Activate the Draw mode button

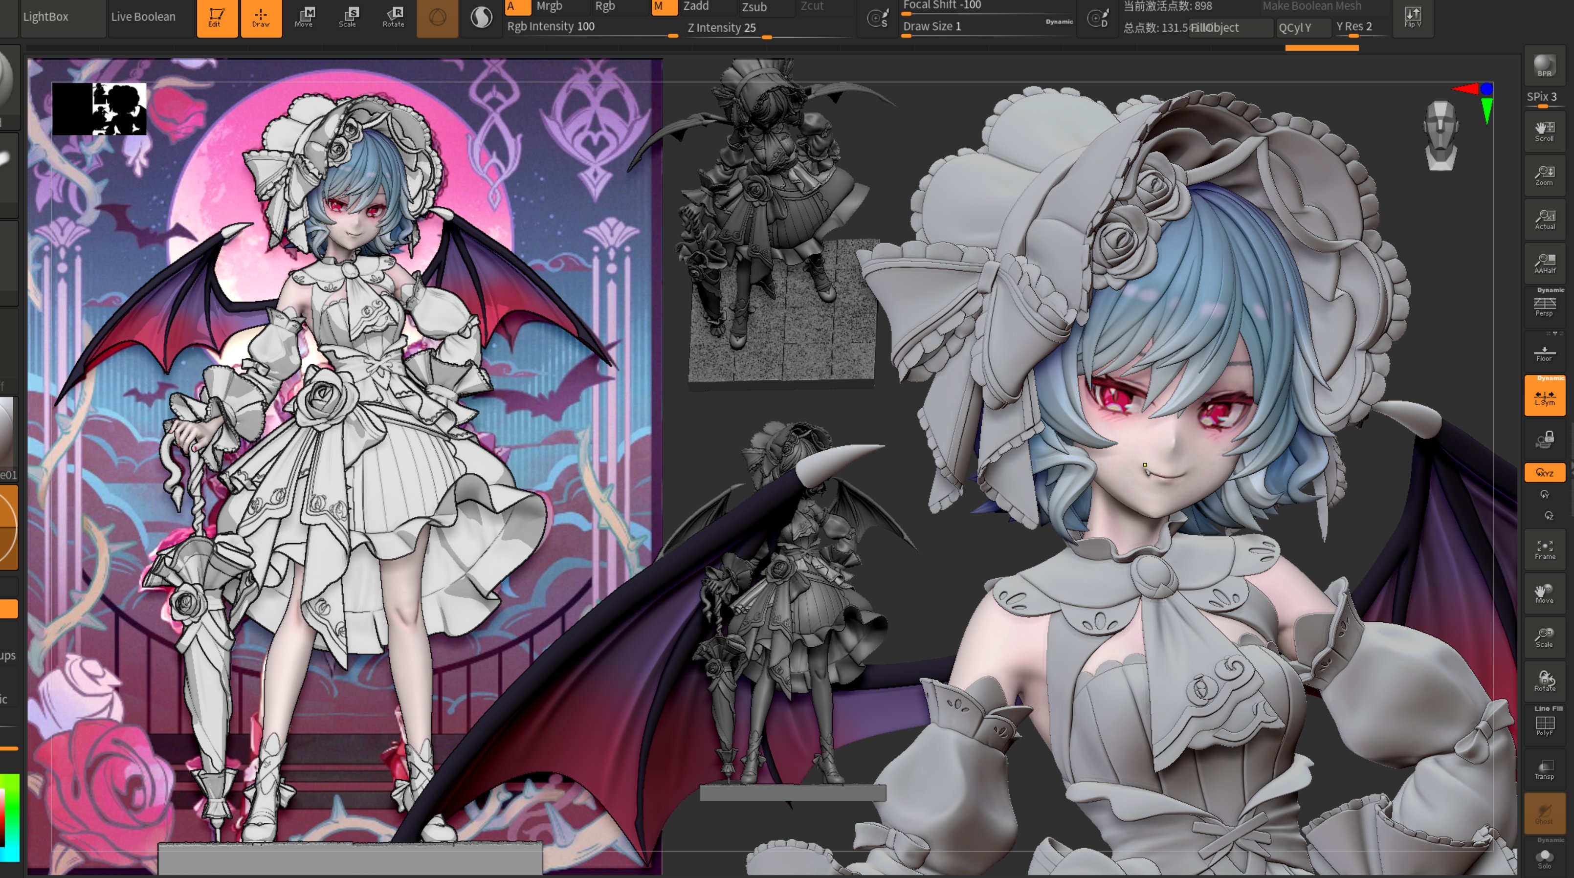click(261, 18)
